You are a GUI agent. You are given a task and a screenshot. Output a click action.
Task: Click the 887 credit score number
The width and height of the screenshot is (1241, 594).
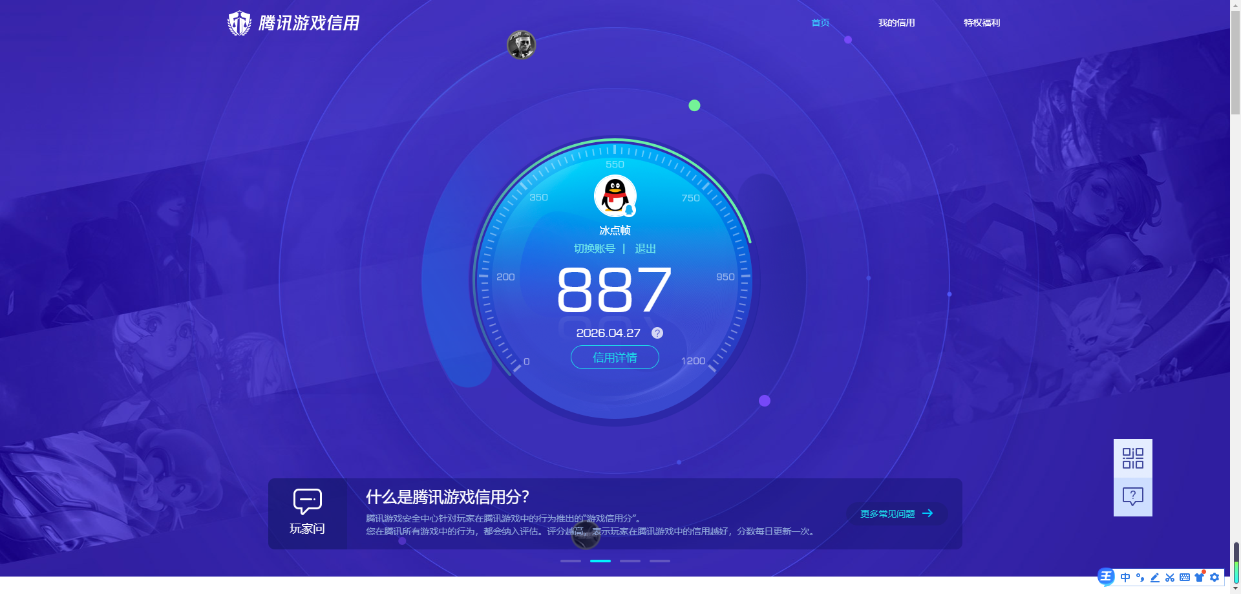pyautogui.click(x=614, y=290)
